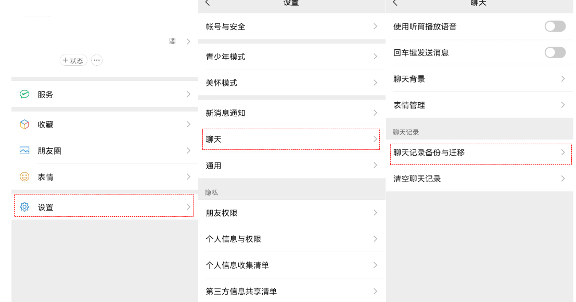Open 新消息通知 settings
The height and width of the screenshot is (302, 576).
click(x=291, y=113)
